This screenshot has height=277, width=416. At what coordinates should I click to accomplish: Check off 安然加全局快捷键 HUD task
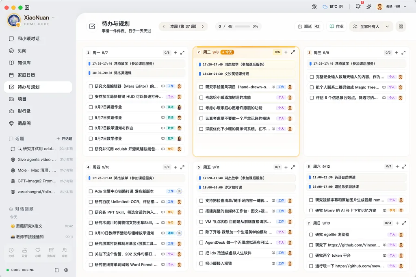pos(91,97)
